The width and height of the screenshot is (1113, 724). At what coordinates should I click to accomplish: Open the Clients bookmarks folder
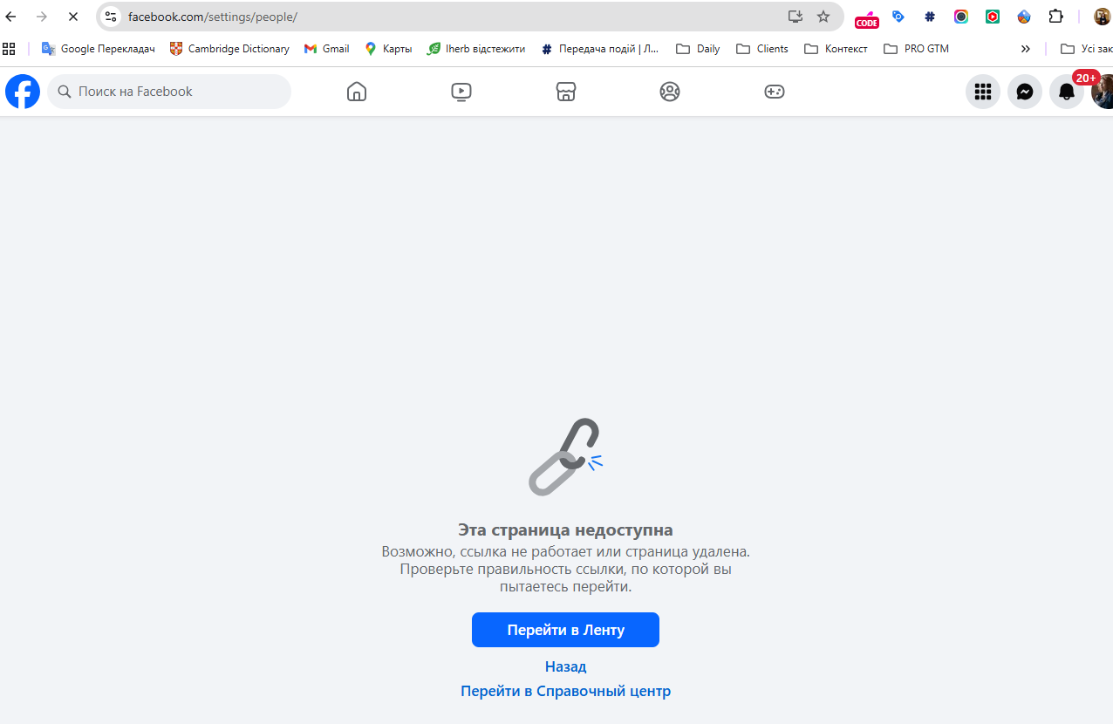(x=761, y=49)
